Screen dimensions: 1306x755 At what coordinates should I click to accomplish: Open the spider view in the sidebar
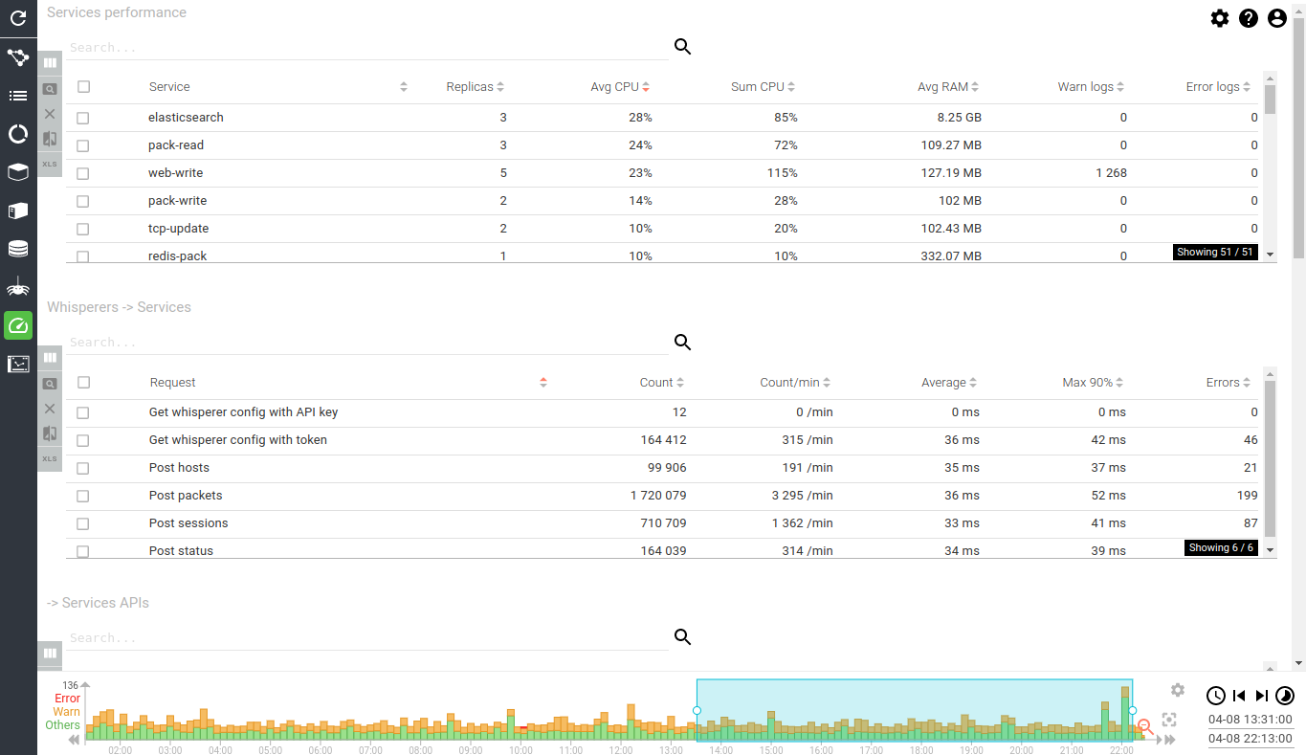click(18, 287)
